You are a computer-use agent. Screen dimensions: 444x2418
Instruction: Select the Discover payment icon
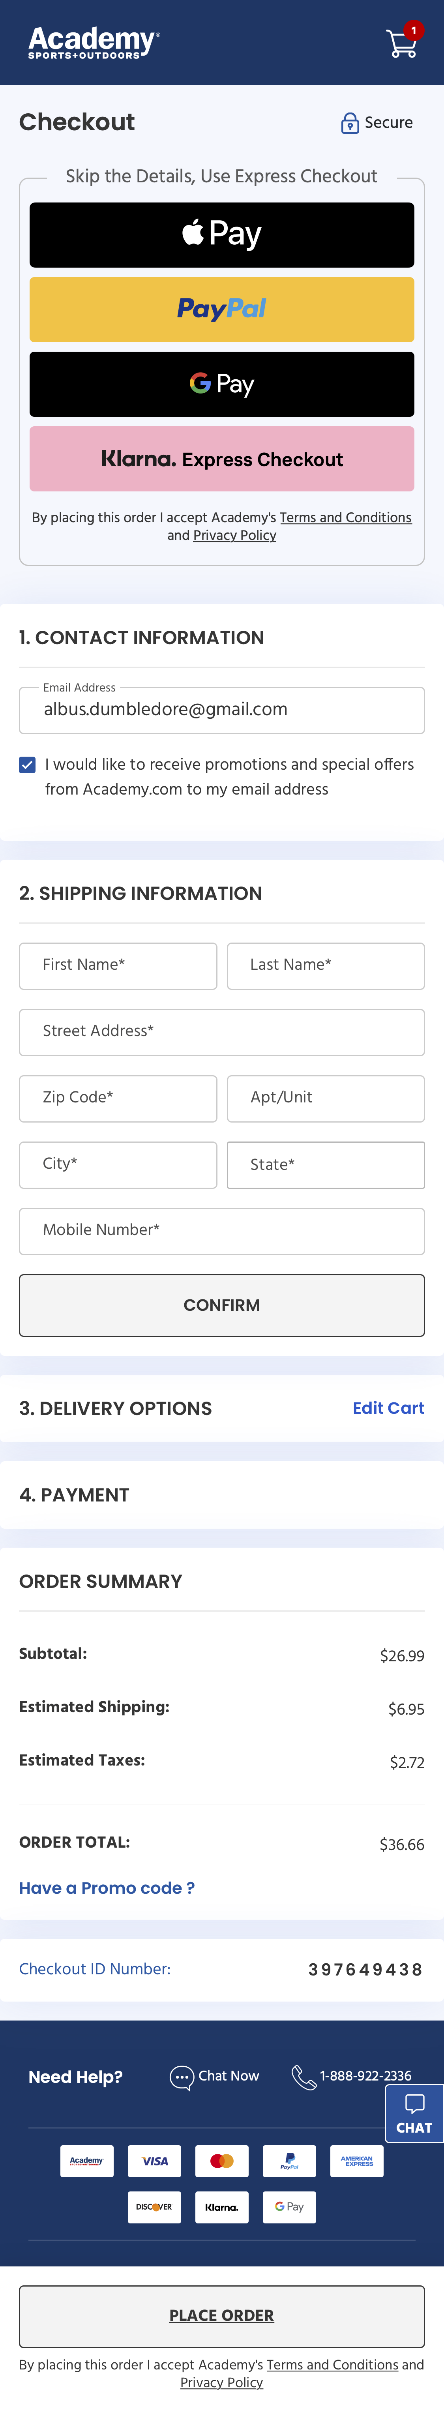(x=154, y=2207)
